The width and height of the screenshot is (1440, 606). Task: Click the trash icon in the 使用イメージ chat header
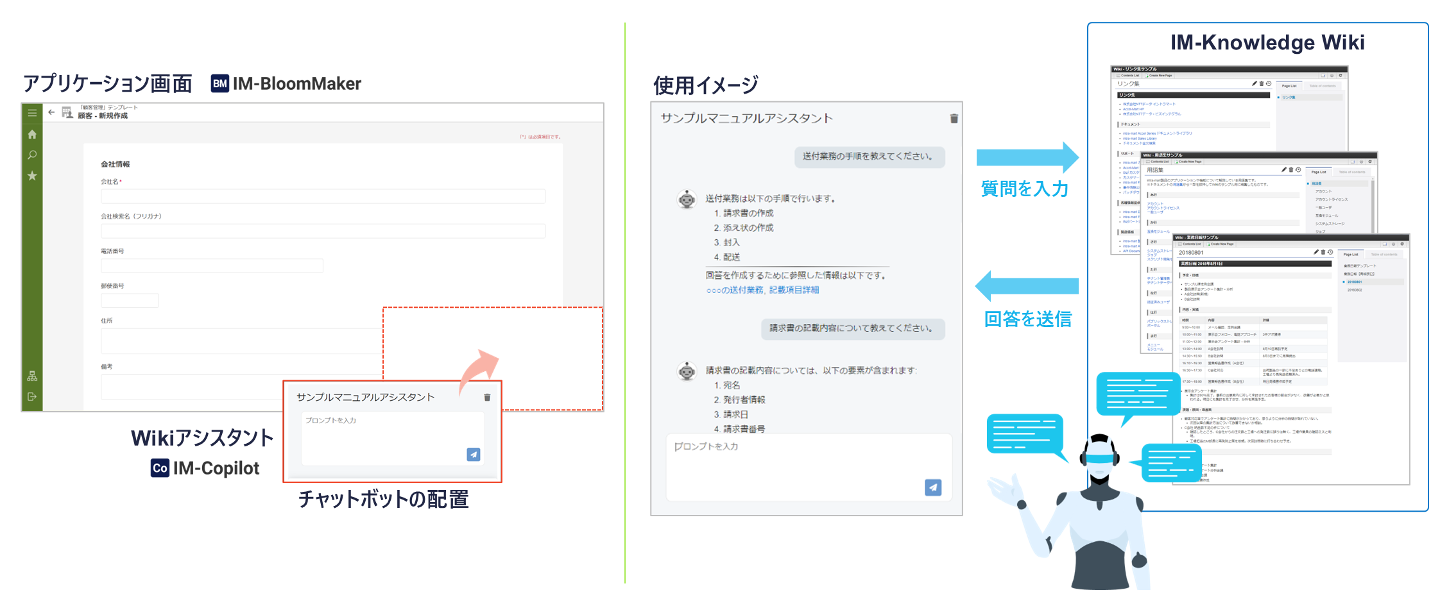[954, 119]
